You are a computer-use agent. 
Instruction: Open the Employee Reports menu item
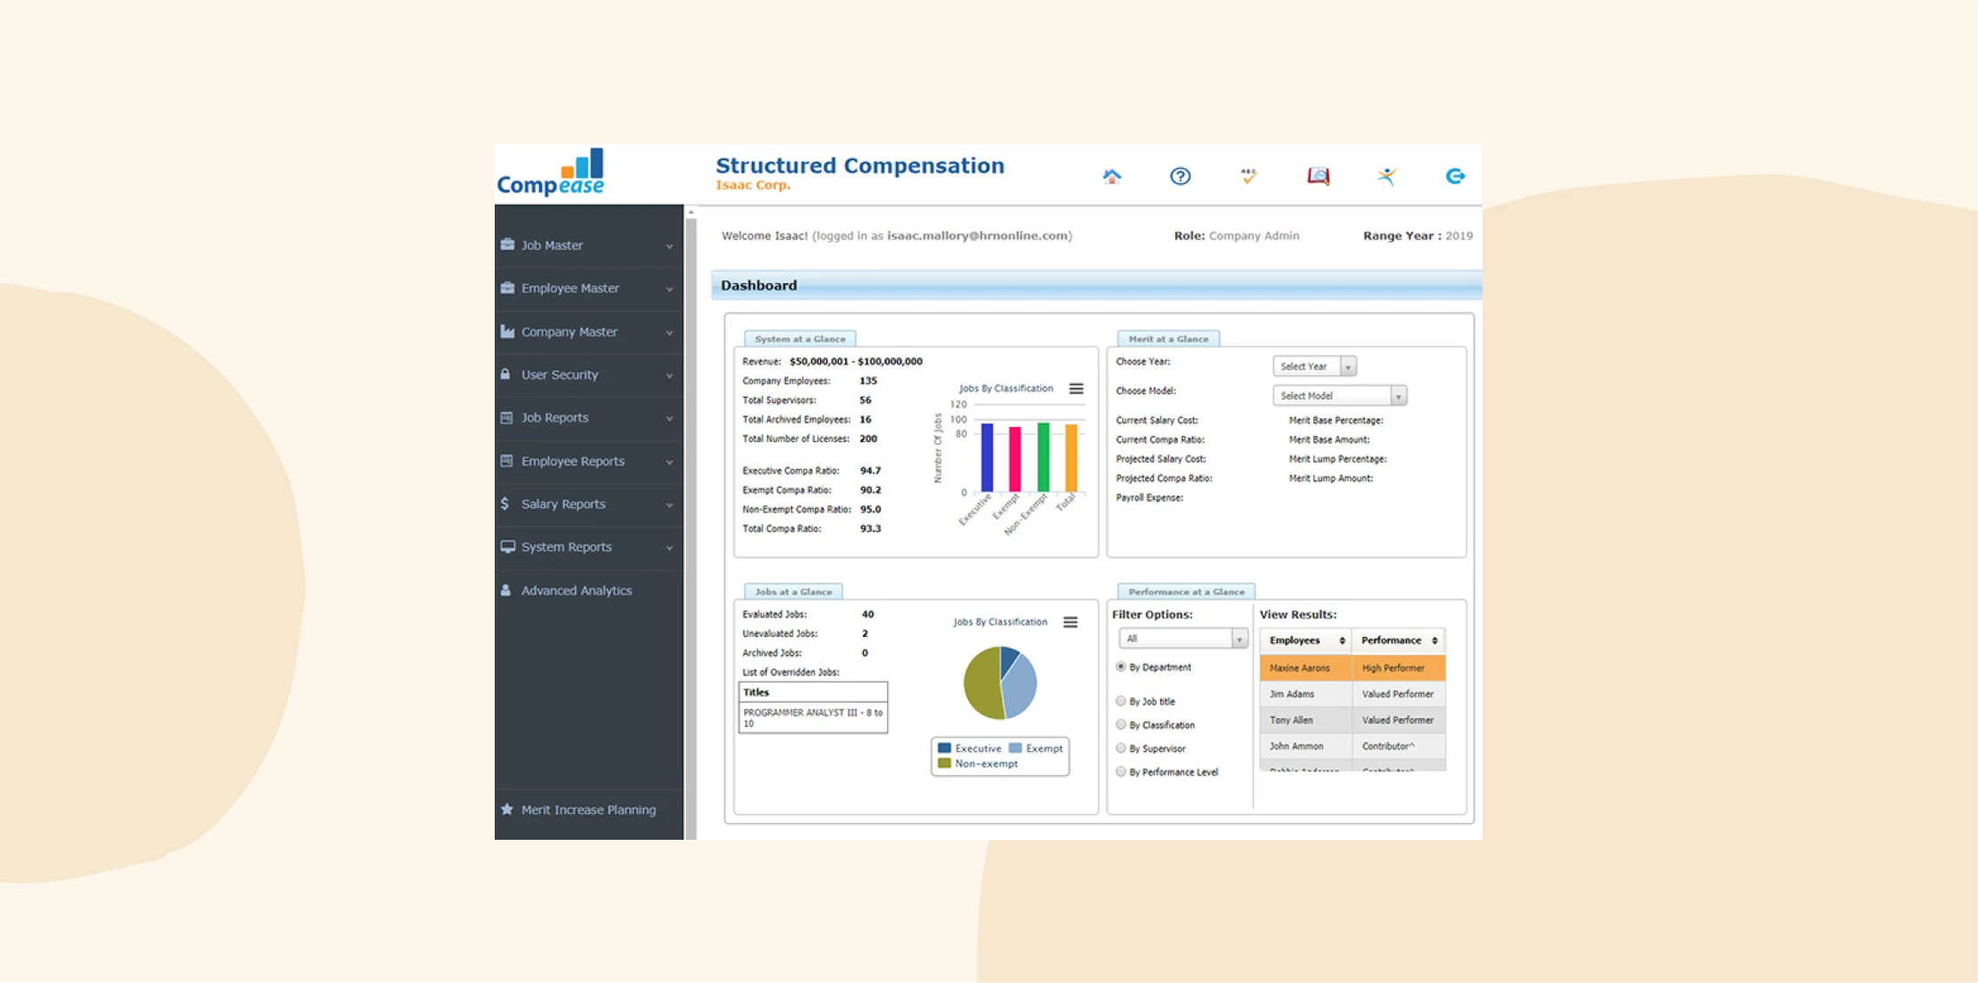(589, 461)
